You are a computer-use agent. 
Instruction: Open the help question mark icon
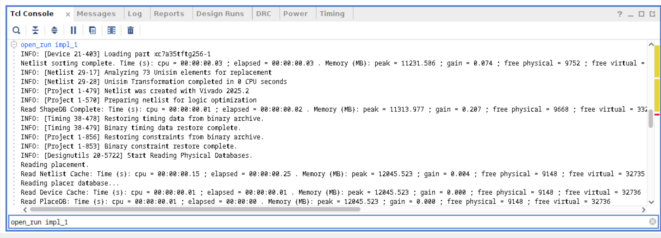pos(619,14)
